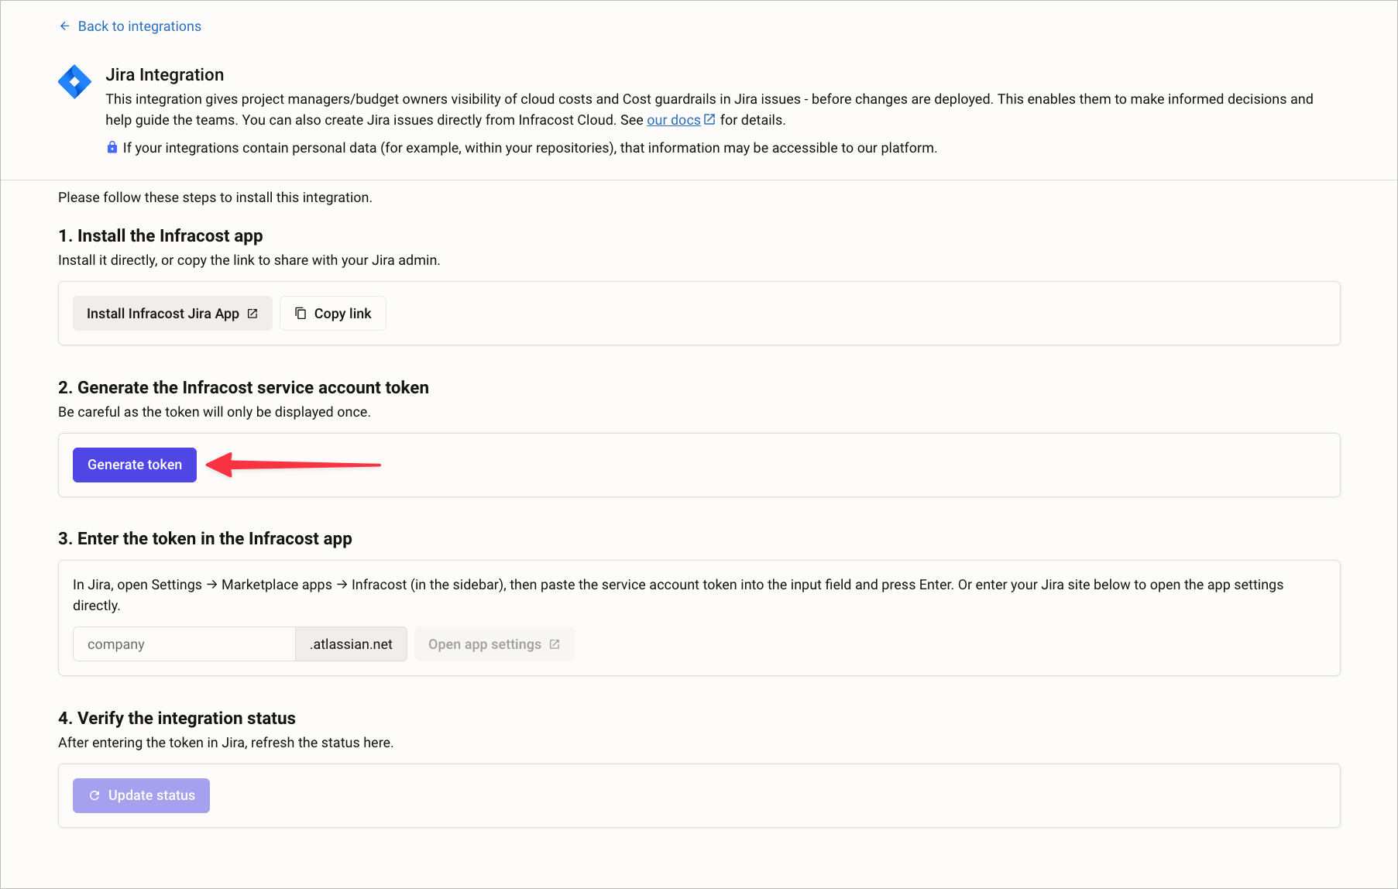Click 'Please follow these steps to install this integration.'
1398x889 pixels.
click(215, 197)
